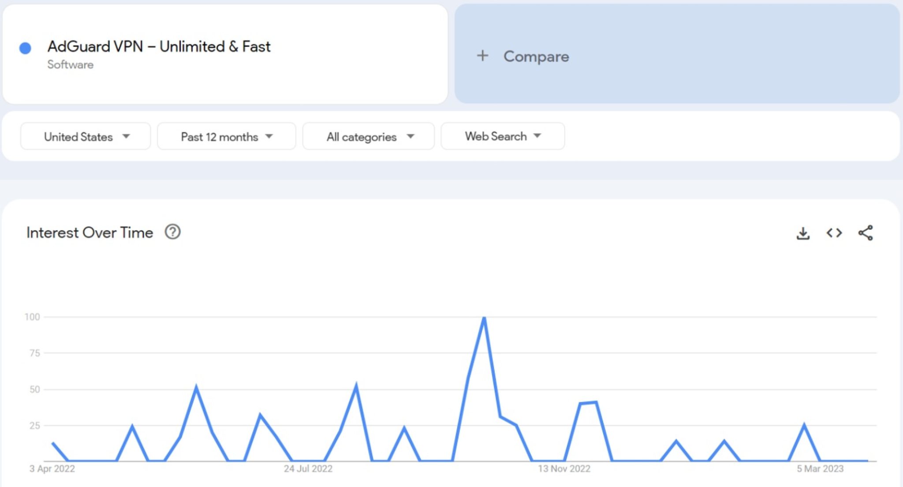Open the Past 12 months dropdown
The width and height of the screenshot is (903, 487).
[226, 136]
